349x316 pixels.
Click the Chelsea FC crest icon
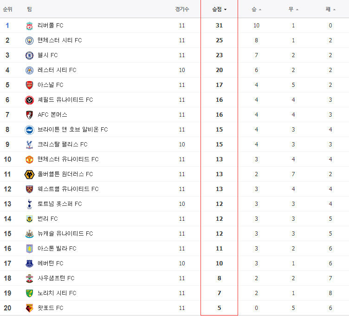tap(29, 55)
